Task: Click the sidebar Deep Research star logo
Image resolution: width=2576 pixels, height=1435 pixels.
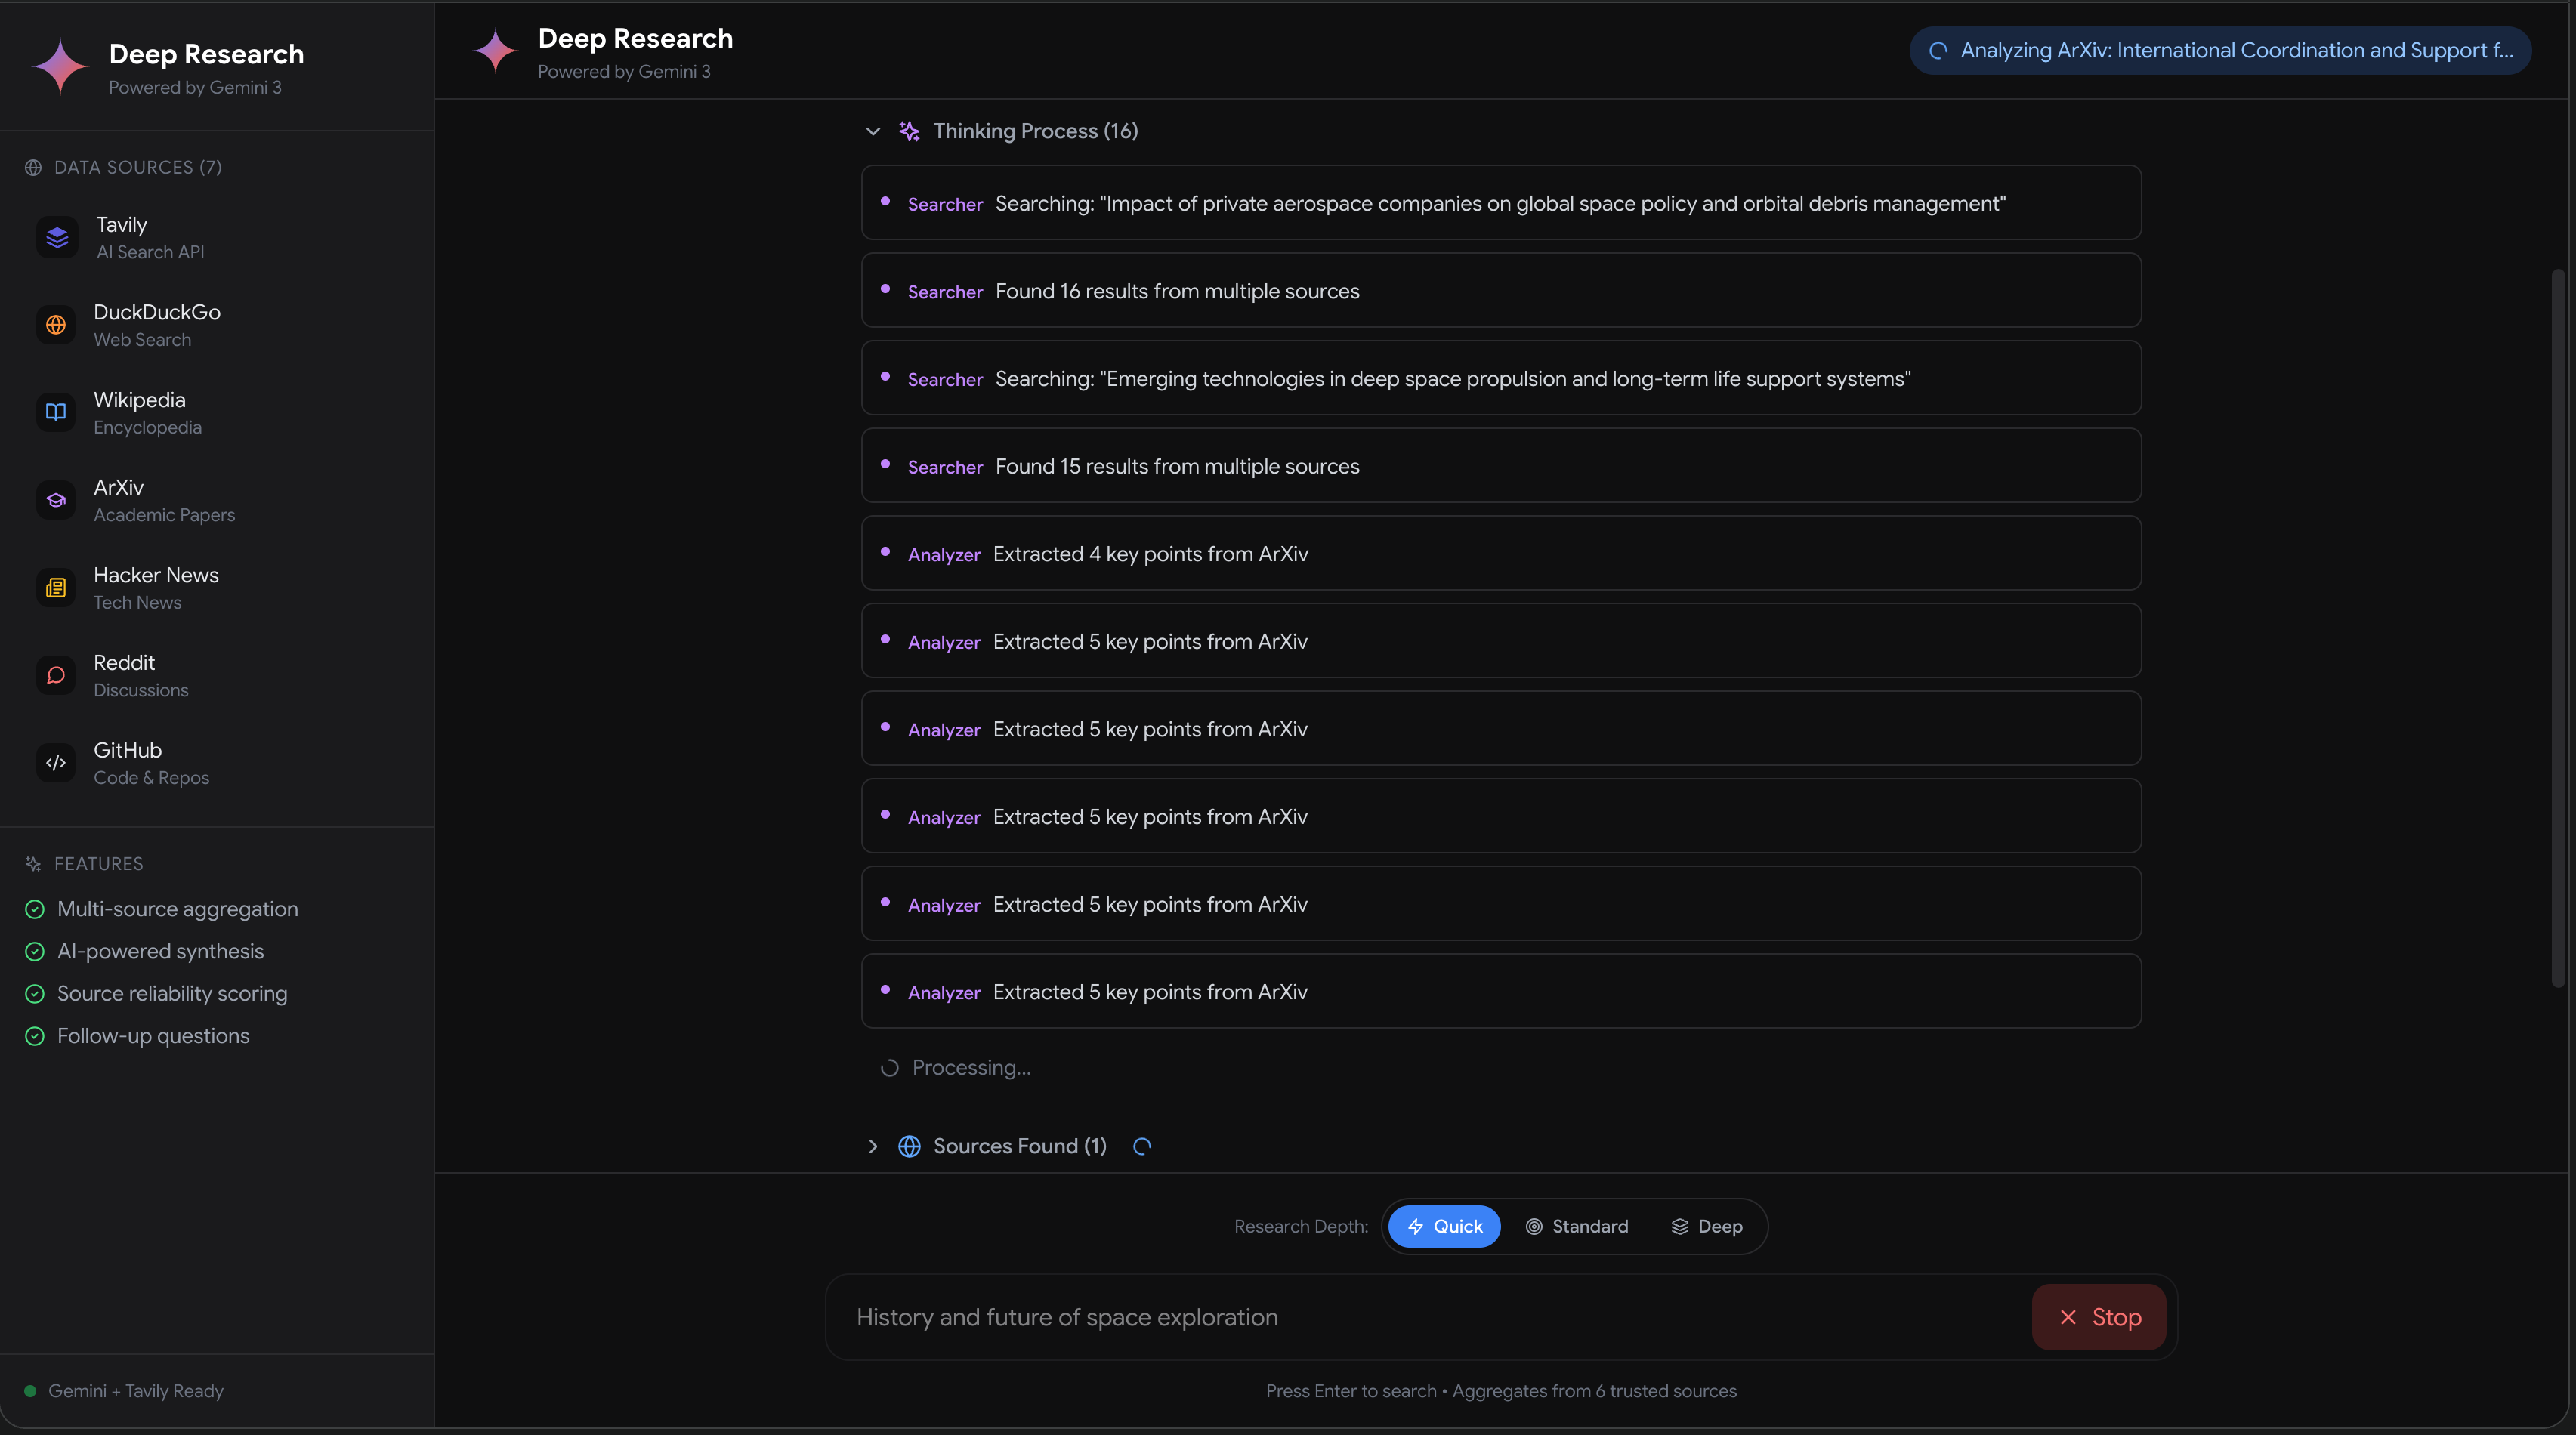Action: point(61,67)
